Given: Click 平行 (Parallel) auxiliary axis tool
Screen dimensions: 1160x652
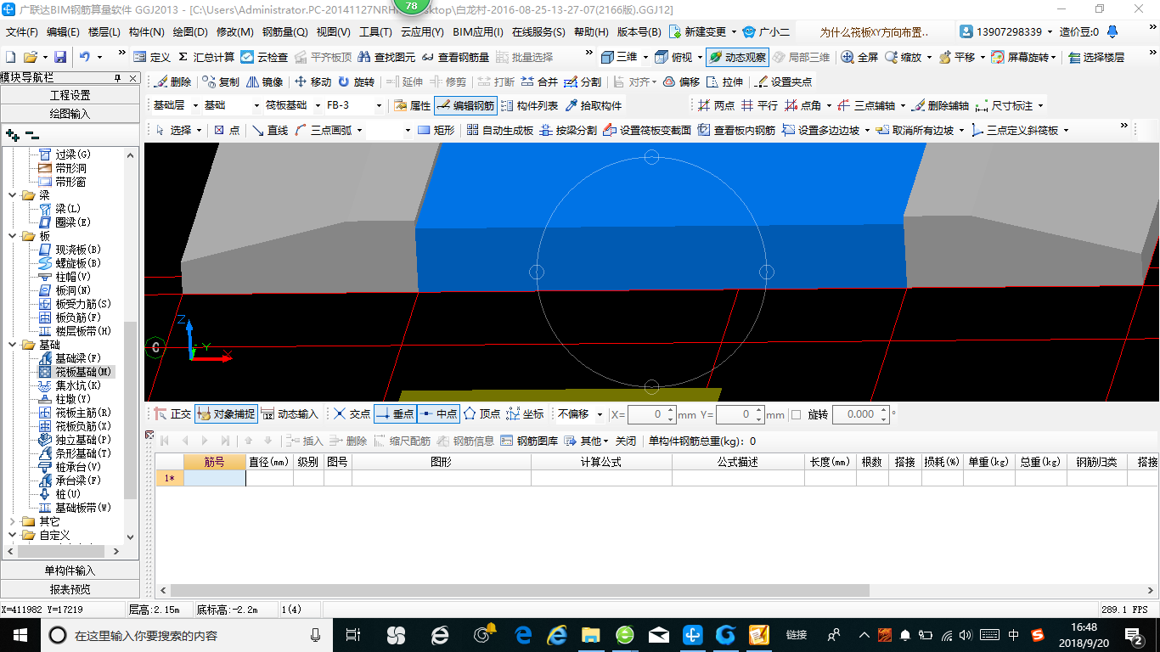Looking at the screenshot, I should click(759, 105).
